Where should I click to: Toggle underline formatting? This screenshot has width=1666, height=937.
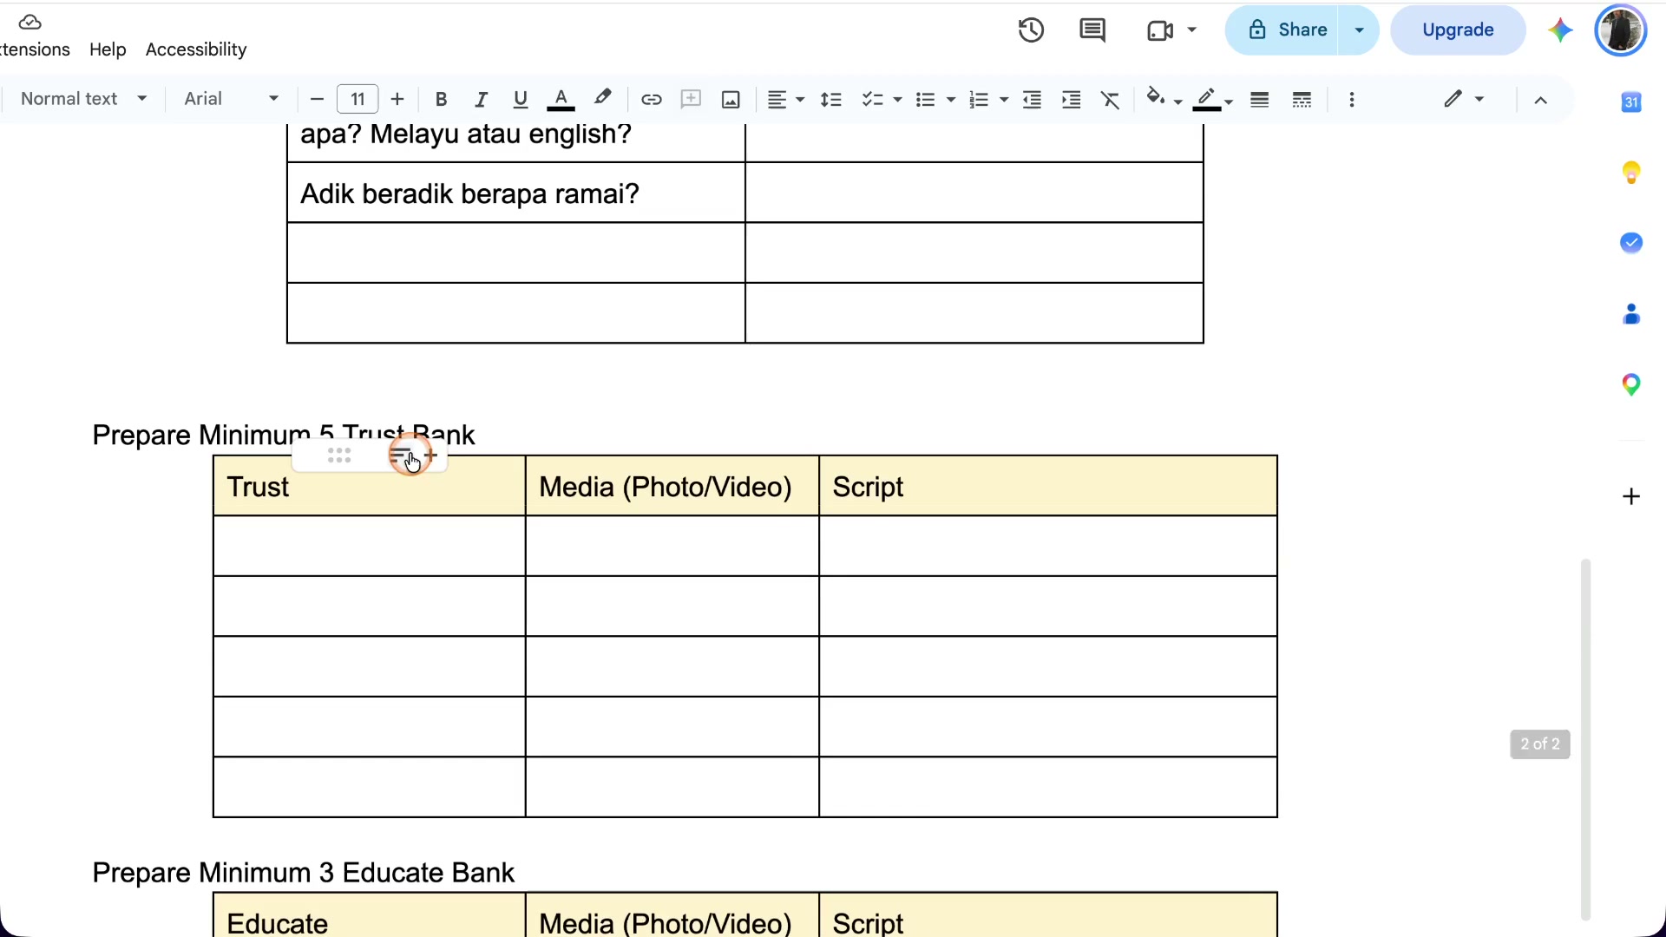(x=521, y=100)
